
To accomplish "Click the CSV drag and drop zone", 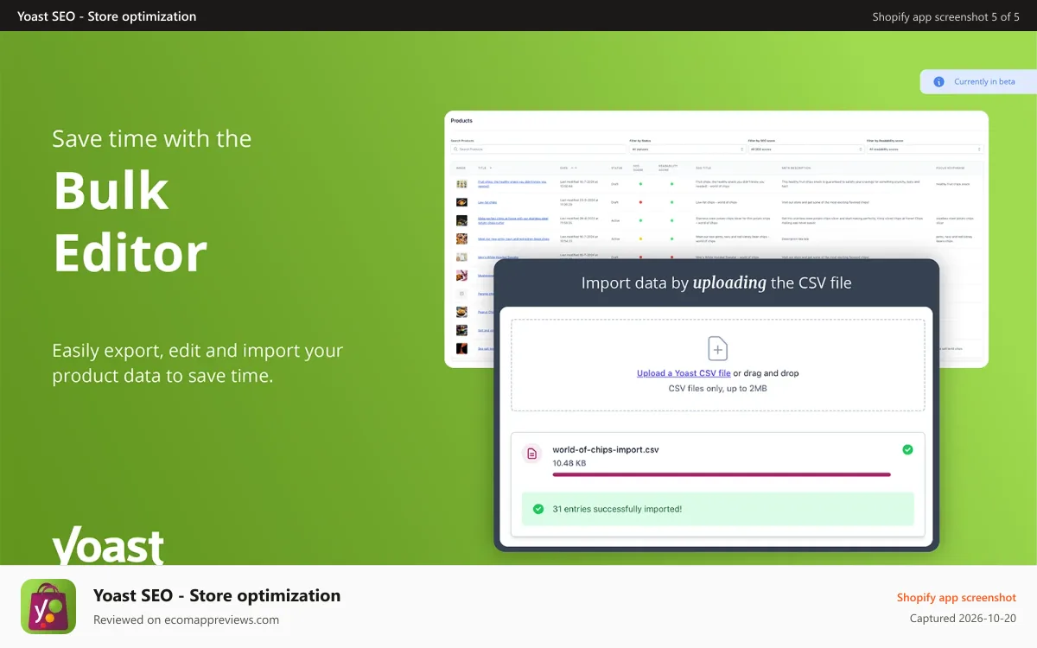I will 718,365.
